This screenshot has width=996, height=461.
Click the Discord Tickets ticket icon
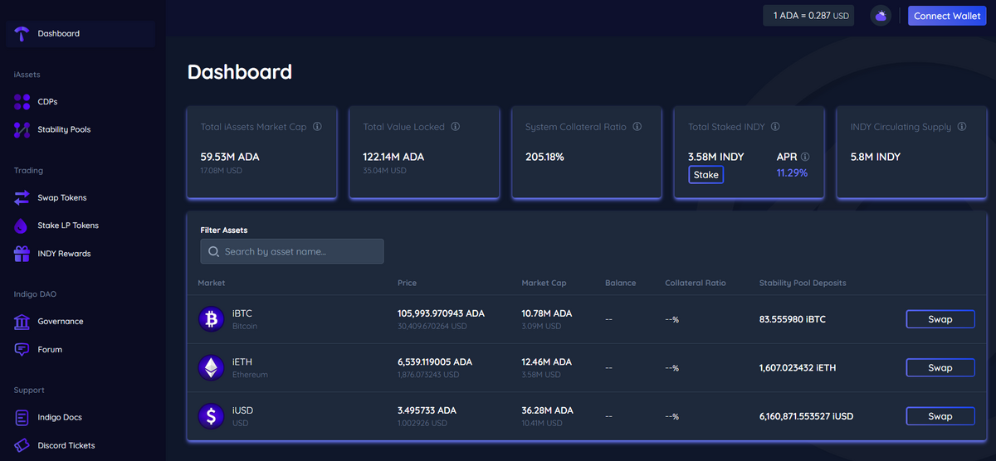[22, 445]
